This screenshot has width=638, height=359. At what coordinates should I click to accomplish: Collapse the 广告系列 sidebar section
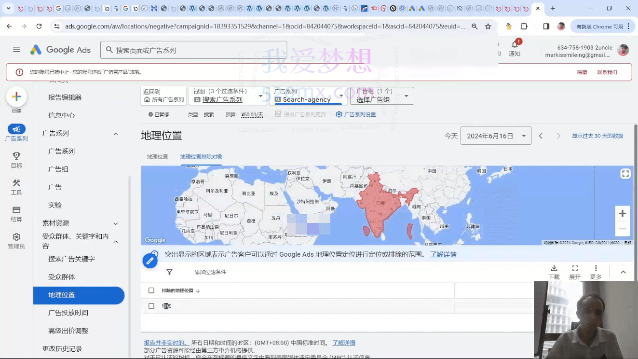116,134
